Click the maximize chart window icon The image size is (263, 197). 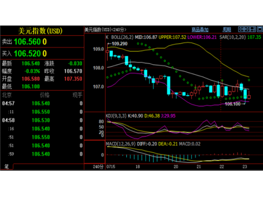point(260,29)
